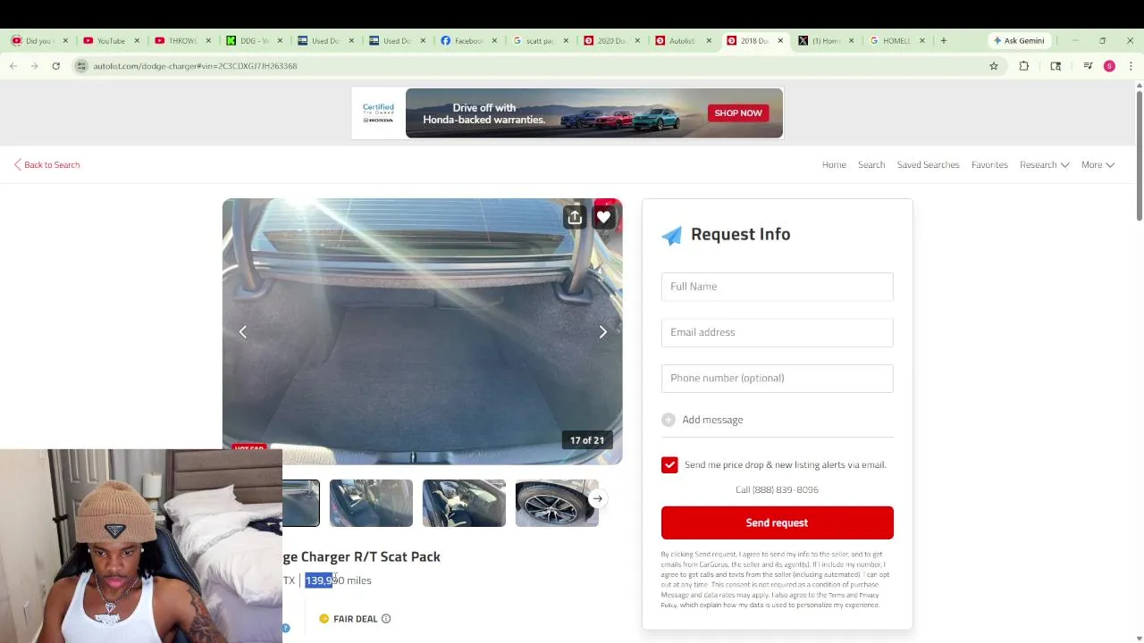Select the interior seat thumbnail
Image resolution: width=1144 pixels, height=643 pixels.
371,503
